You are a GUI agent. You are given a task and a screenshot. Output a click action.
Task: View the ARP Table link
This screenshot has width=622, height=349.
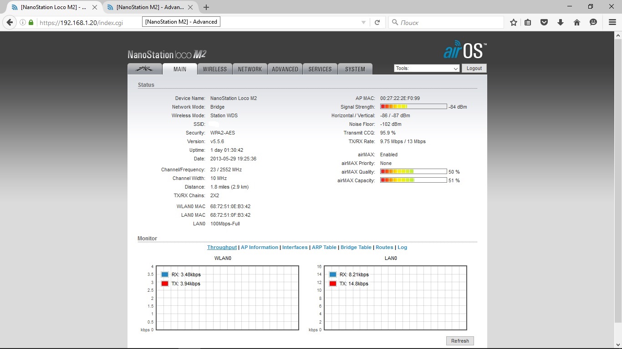pos(324,247)
